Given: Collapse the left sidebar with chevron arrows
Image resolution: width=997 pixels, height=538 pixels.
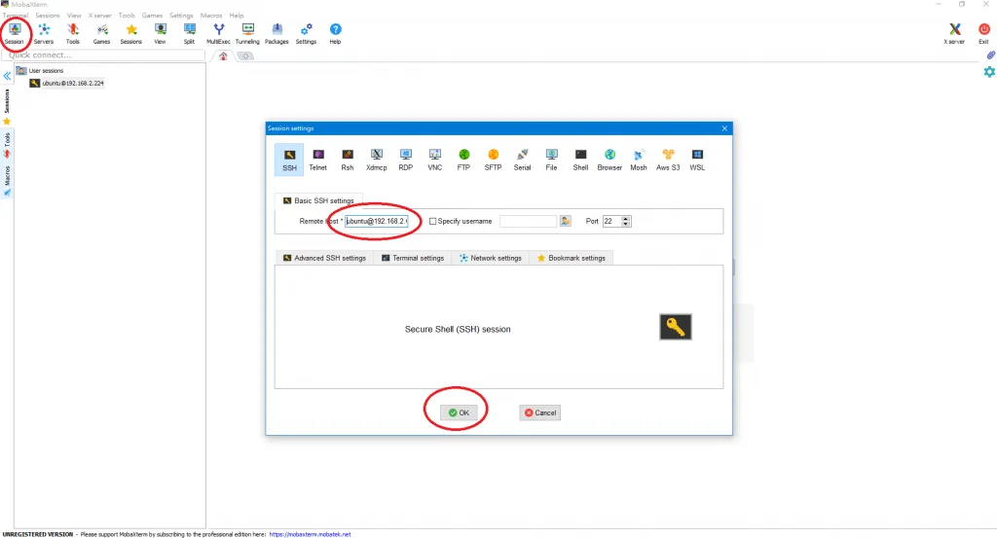Looking at the screenshot, I should pyautogui.click(x=7, y=75).
